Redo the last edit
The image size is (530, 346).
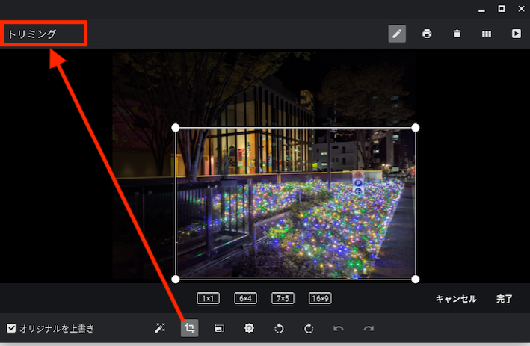(x=369, y=328)
